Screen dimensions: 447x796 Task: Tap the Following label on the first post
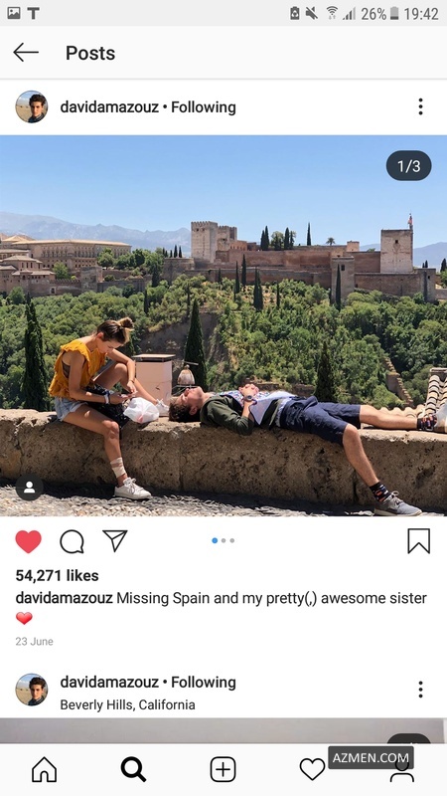click(204, 107)
